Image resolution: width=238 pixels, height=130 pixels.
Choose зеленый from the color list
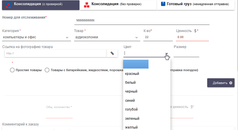tap(132, 118)
